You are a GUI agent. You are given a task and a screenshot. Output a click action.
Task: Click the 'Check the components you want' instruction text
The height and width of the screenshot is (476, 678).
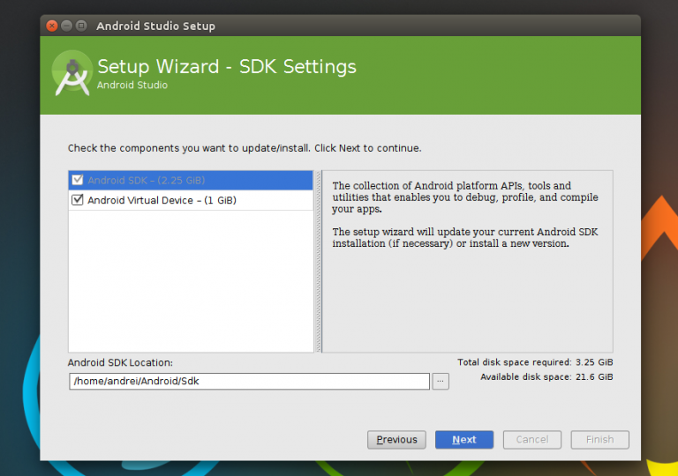pos(245,148)
